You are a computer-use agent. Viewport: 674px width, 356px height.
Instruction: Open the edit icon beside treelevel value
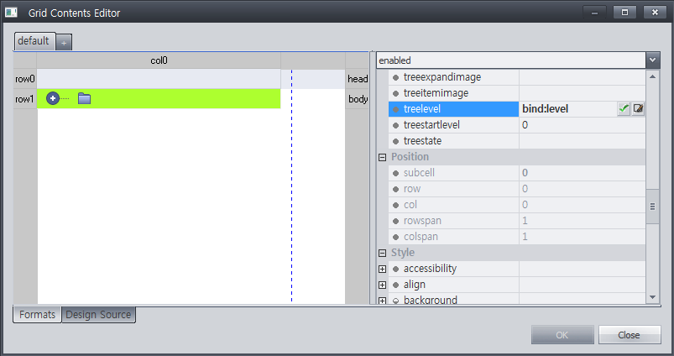coord(638,109)
